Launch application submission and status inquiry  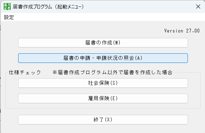[x=103, y=58]
